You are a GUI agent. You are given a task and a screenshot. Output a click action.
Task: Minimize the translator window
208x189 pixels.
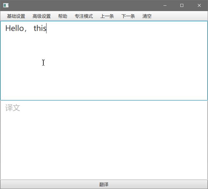click(165, 5)
